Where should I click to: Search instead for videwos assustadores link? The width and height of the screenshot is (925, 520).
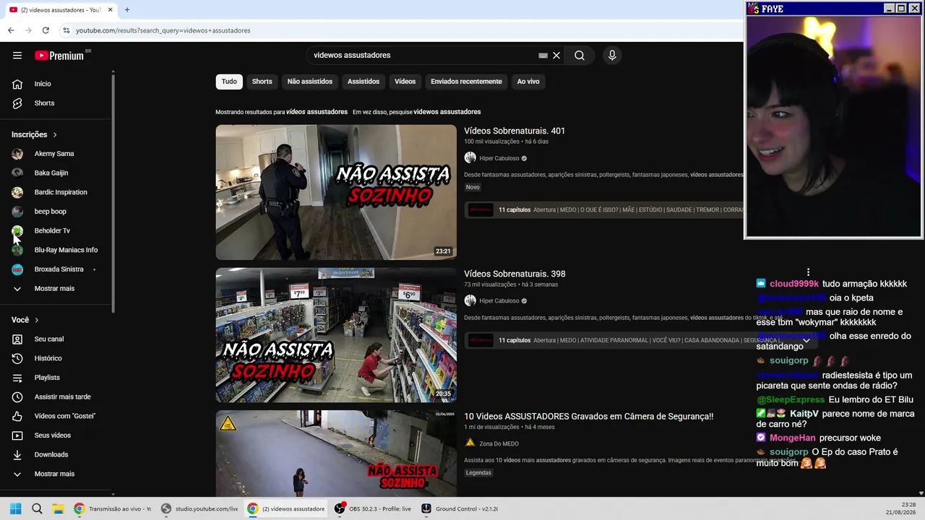447,112
